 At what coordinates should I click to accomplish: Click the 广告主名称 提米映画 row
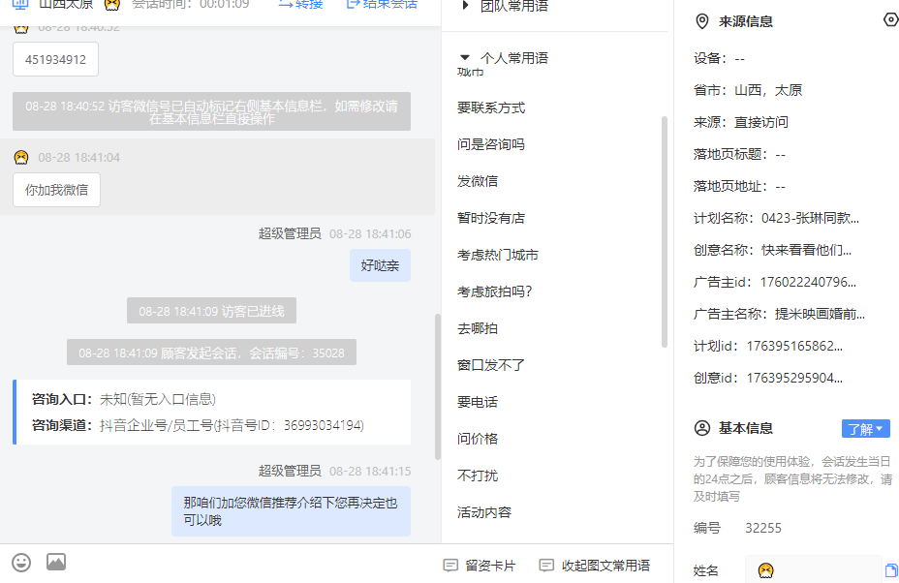click(779, 314)
